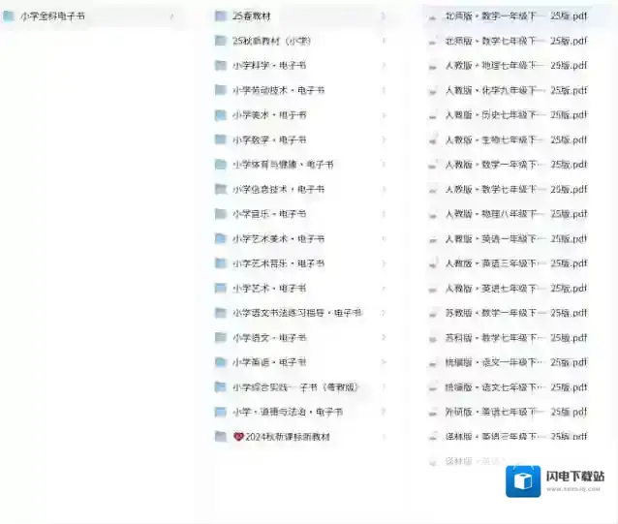
Task: Expand the 小学数学·电子书 folder chevron
Action: [x=384, y=140]
